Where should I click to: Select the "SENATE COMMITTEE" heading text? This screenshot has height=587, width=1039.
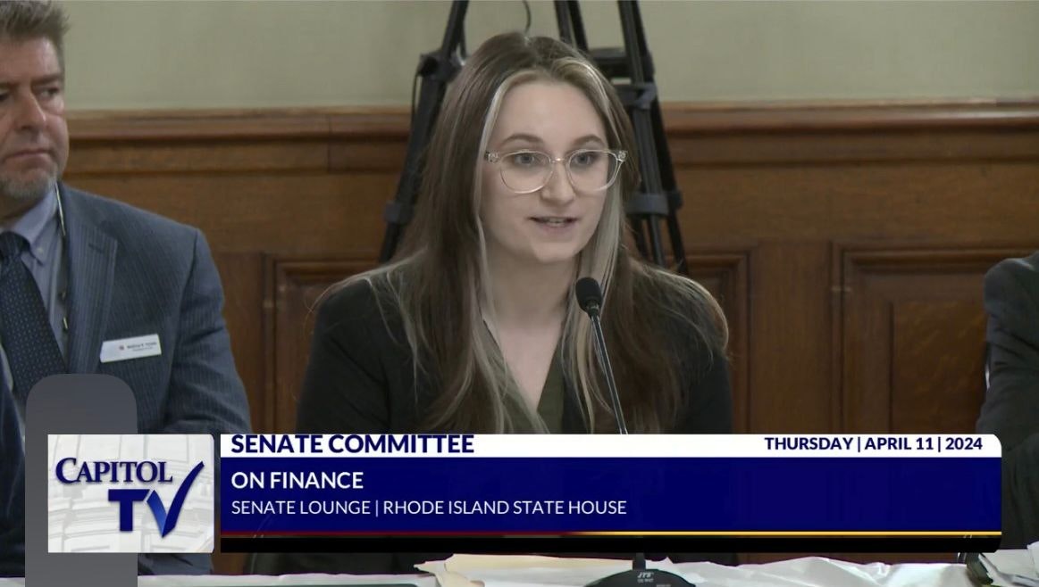coord(352,444)
